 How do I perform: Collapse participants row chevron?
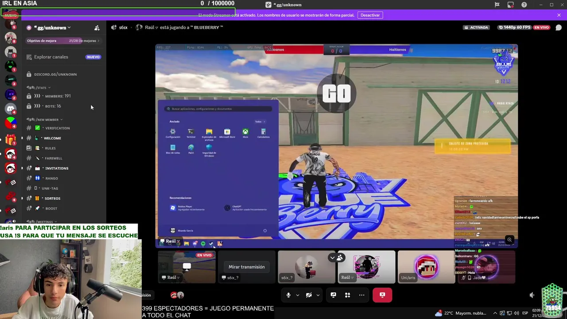332,258
